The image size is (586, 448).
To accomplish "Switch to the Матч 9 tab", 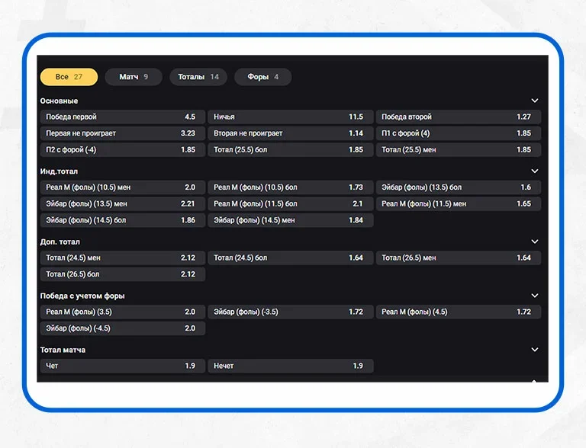I will 134,77.
